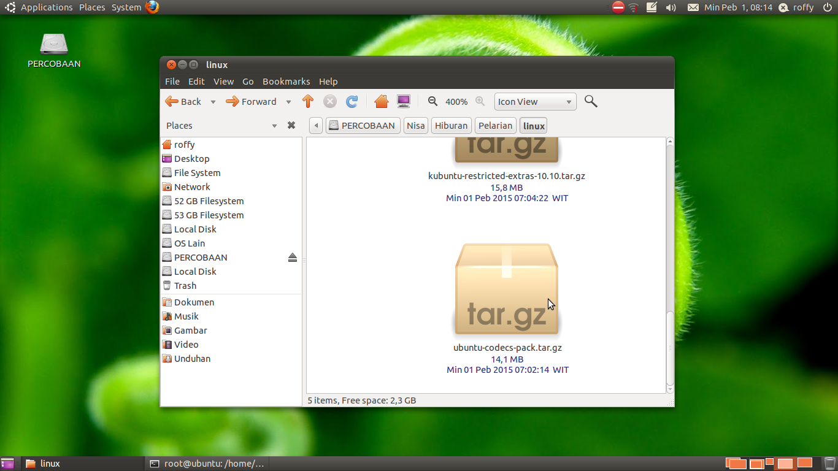Click the linux window taskbar button

(83, 464)
